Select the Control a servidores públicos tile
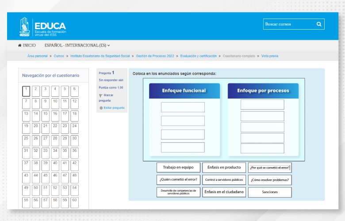Viewport: 345px width, 221px height. tap(224, 179)
